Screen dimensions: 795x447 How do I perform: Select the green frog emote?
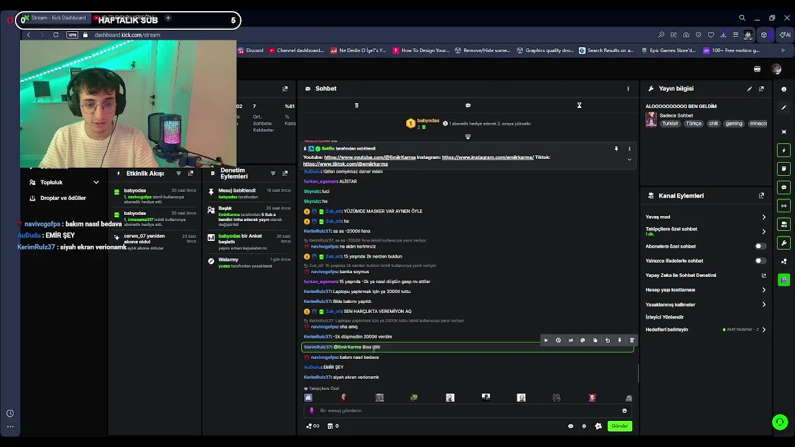[x=414, y=397]
